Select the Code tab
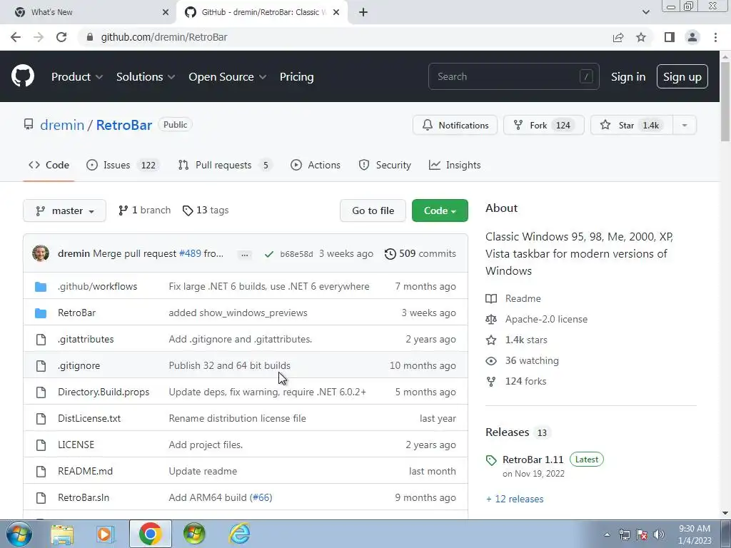This screenshot has height=548, width=731. [x=49, y=165]
